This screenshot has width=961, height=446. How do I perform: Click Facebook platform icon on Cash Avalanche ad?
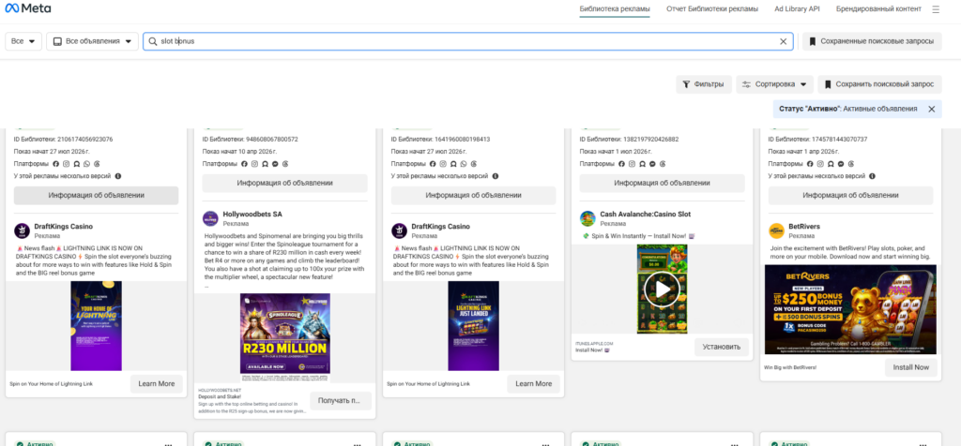621,164
